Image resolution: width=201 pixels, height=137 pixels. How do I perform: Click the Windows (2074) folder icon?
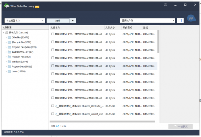point(9,62)
